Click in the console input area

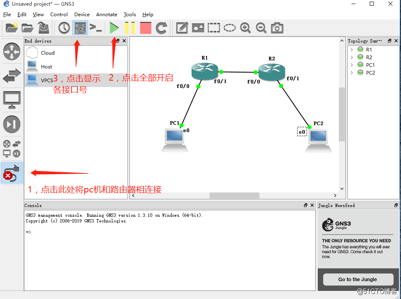pos(170,250)
